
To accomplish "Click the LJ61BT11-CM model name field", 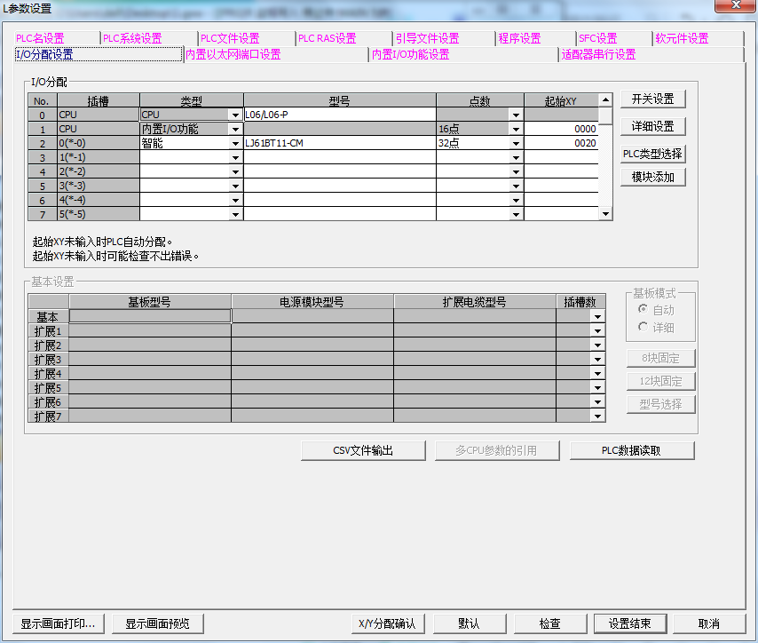I will 339,143.
